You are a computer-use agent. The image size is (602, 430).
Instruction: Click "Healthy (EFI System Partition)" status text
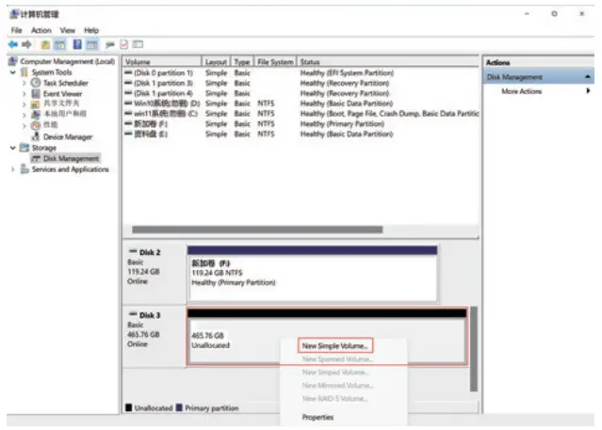pos(347,72)
